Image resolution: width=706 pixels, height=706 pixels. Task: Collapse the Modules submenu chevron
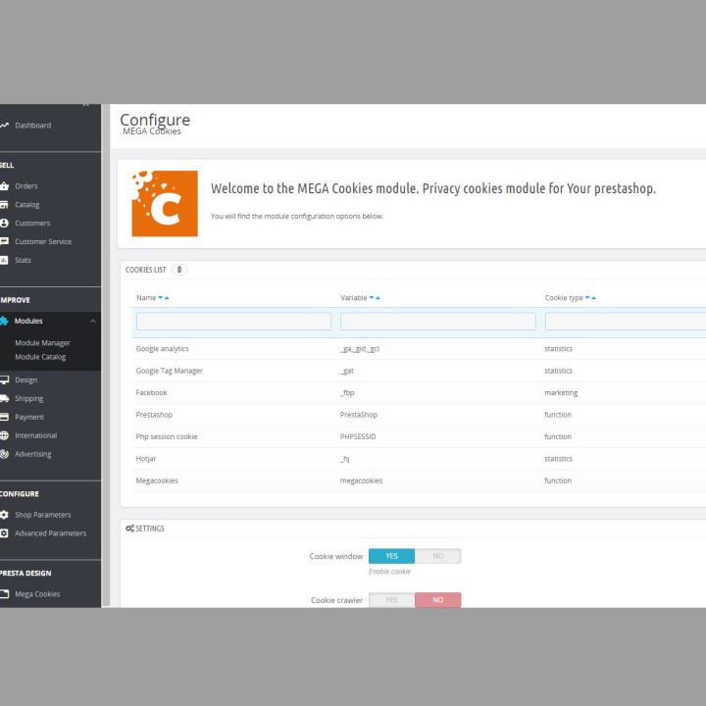[x=92, y=321]
